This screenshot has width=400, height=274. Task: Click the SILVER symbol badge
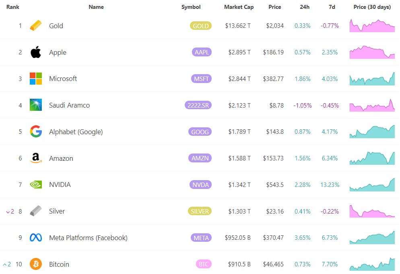point(200,211)
